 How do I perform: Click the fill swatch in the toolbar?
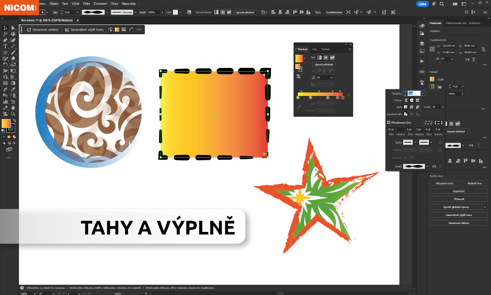tap(6, 124)
